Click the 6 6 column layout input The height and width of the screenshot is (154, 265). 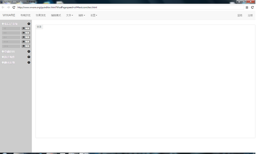tap(11, 33)
